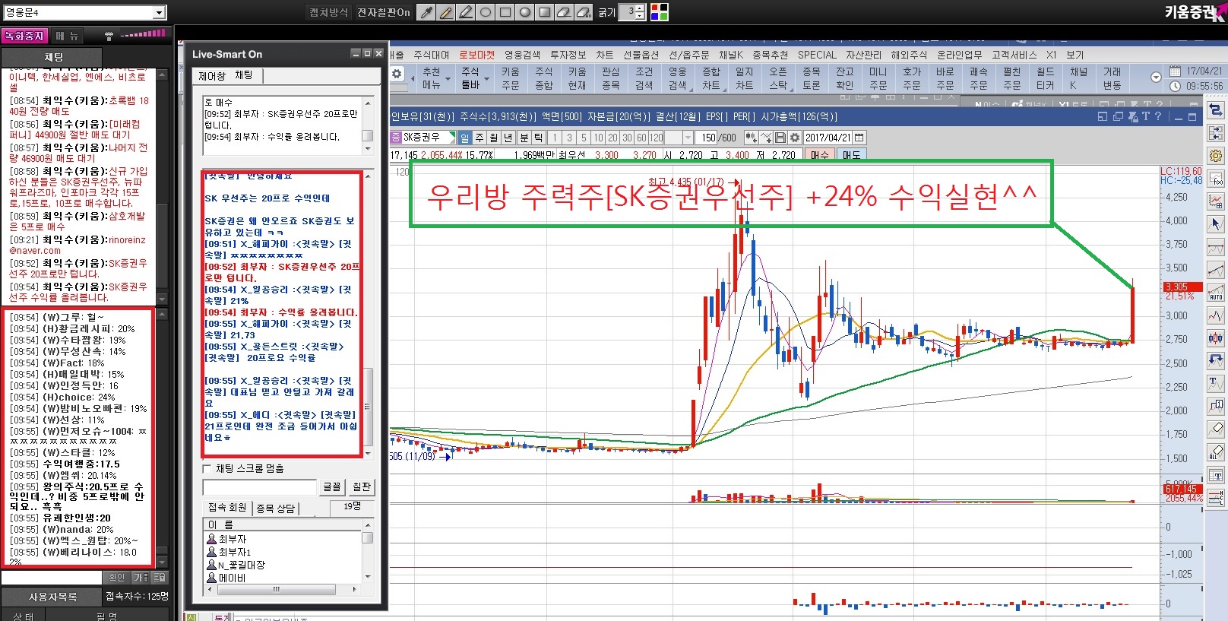The height and width of the screenshot is (621, 1228).
Task: Open the chart date calendar picker
Action: point(859,138)
